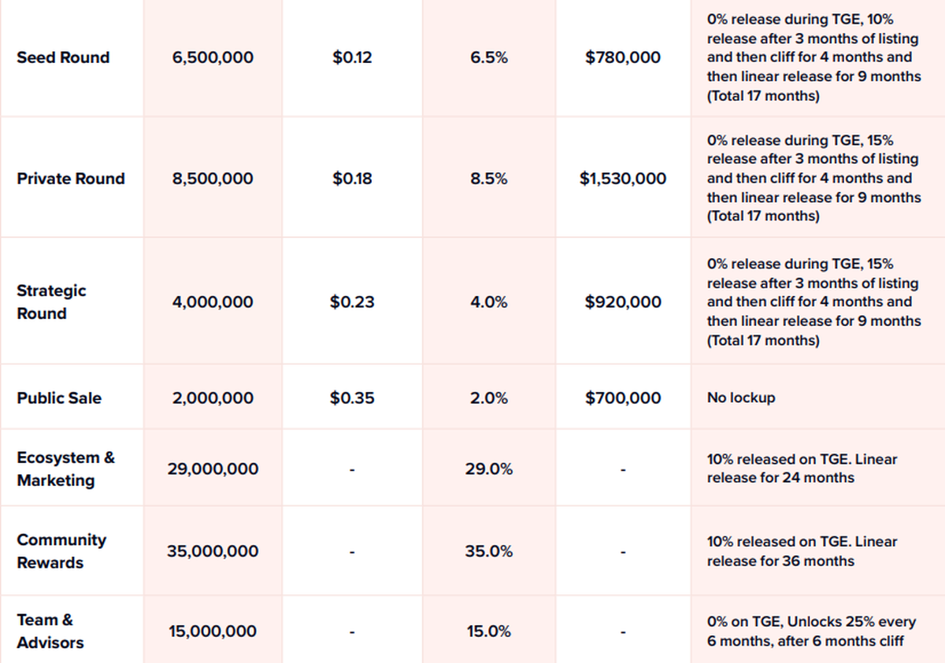Select the $0.12 seed price cell
The width and height of the screenshot is (945, 663).
tap(352, 57)
